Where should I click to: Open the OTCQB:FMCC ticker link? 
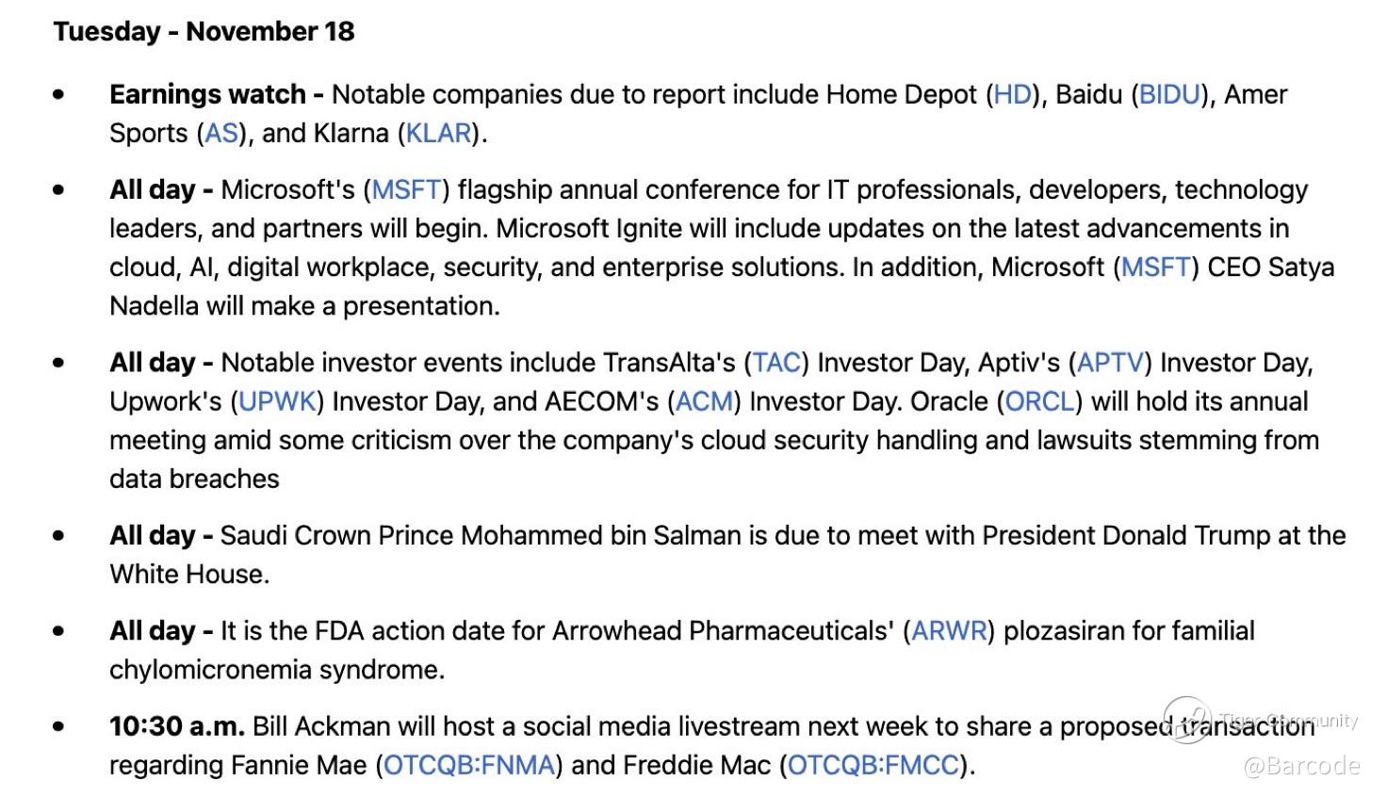[873, 765]
